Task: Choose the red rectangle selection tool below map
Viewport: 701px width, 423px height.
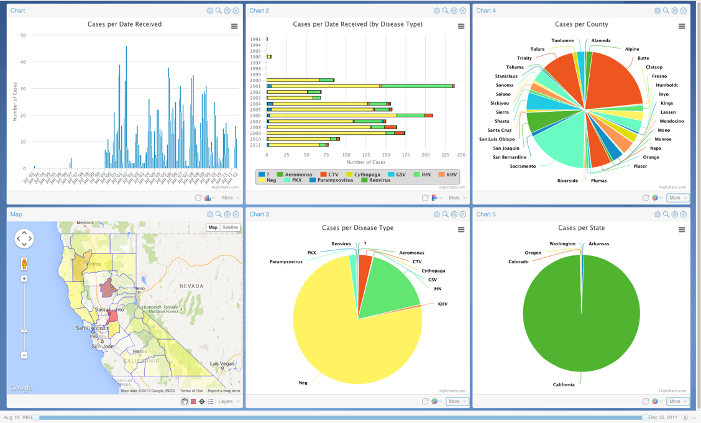Action: click(x=193, y=402)
